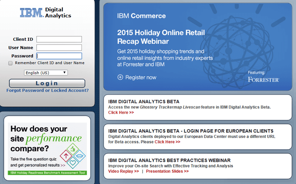The height and width of the screenshot is (184, 296).
Task: Click the Register now link
Action: [x=141, y=77]
